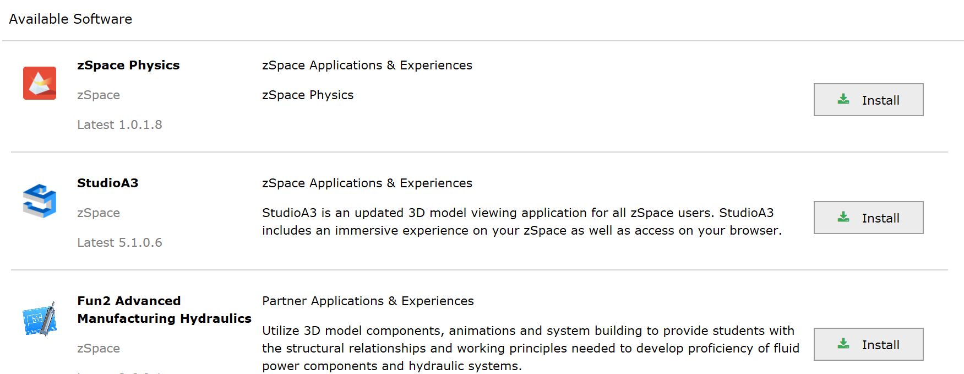Viewport: 964px width, 374px height.
Task: Click the Available Software heading
Action: [70, 19]
